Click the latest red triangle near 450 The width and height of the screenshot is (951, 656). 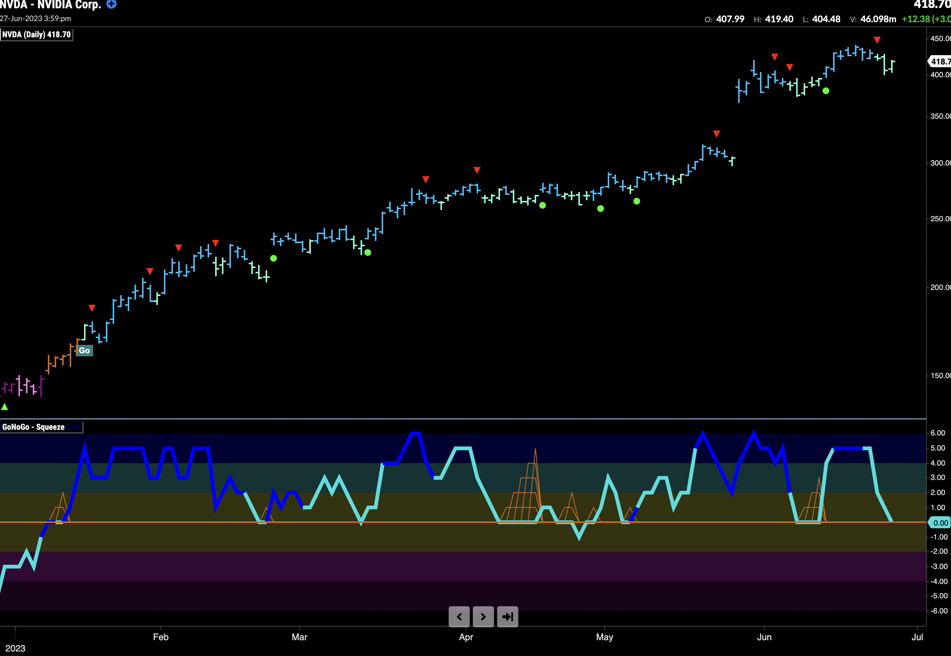tap(877, 40)
